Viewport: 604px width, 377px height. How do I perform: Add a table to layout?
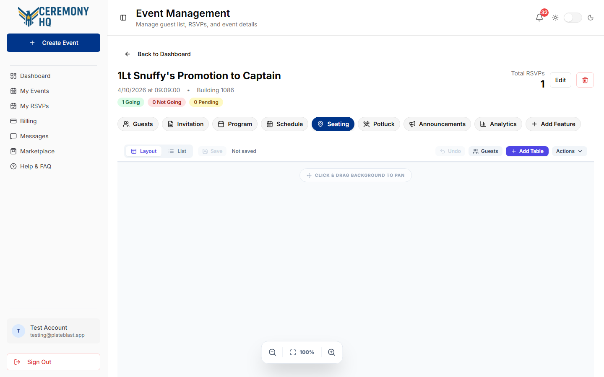[x=527, y=151]
